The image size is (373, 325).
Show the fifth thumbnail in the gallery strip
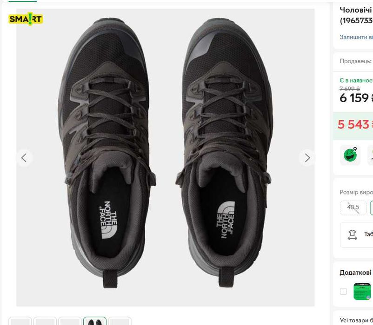[x=120, y=321]
